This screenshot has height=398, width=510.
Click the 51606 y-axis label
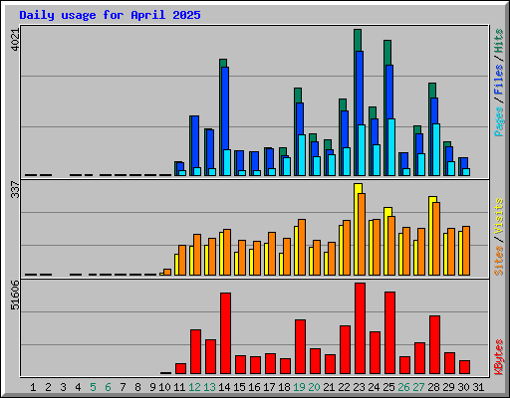tap(15, 295)
